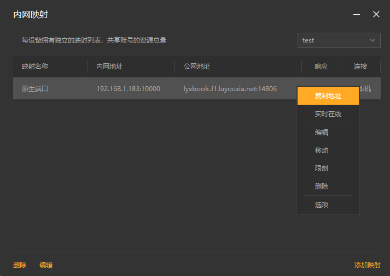
Task: Click 删除 in the context menu
Action: [x=322, y=187]
